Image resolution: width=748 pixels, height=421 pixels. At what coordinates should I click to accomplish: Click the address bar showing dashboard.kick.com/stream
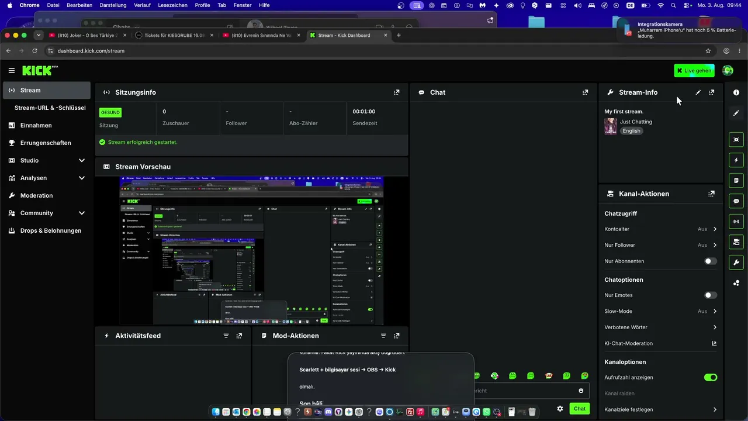click(374, 51)
